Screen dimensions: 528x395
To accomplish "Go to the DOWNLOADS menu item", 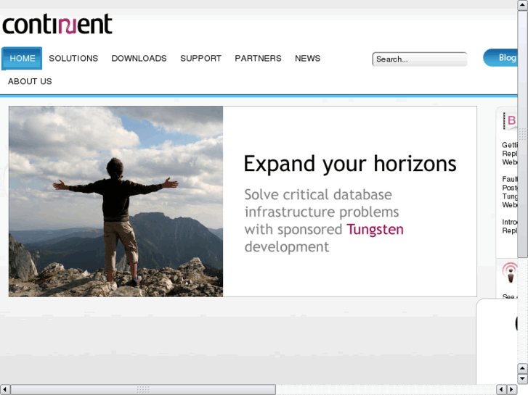I will 139,59.
